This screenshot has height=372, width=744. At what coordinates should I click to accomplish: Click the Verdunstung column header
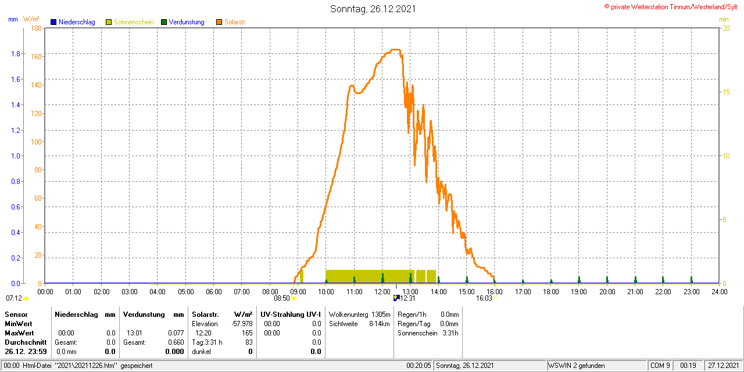pos(144,314)
